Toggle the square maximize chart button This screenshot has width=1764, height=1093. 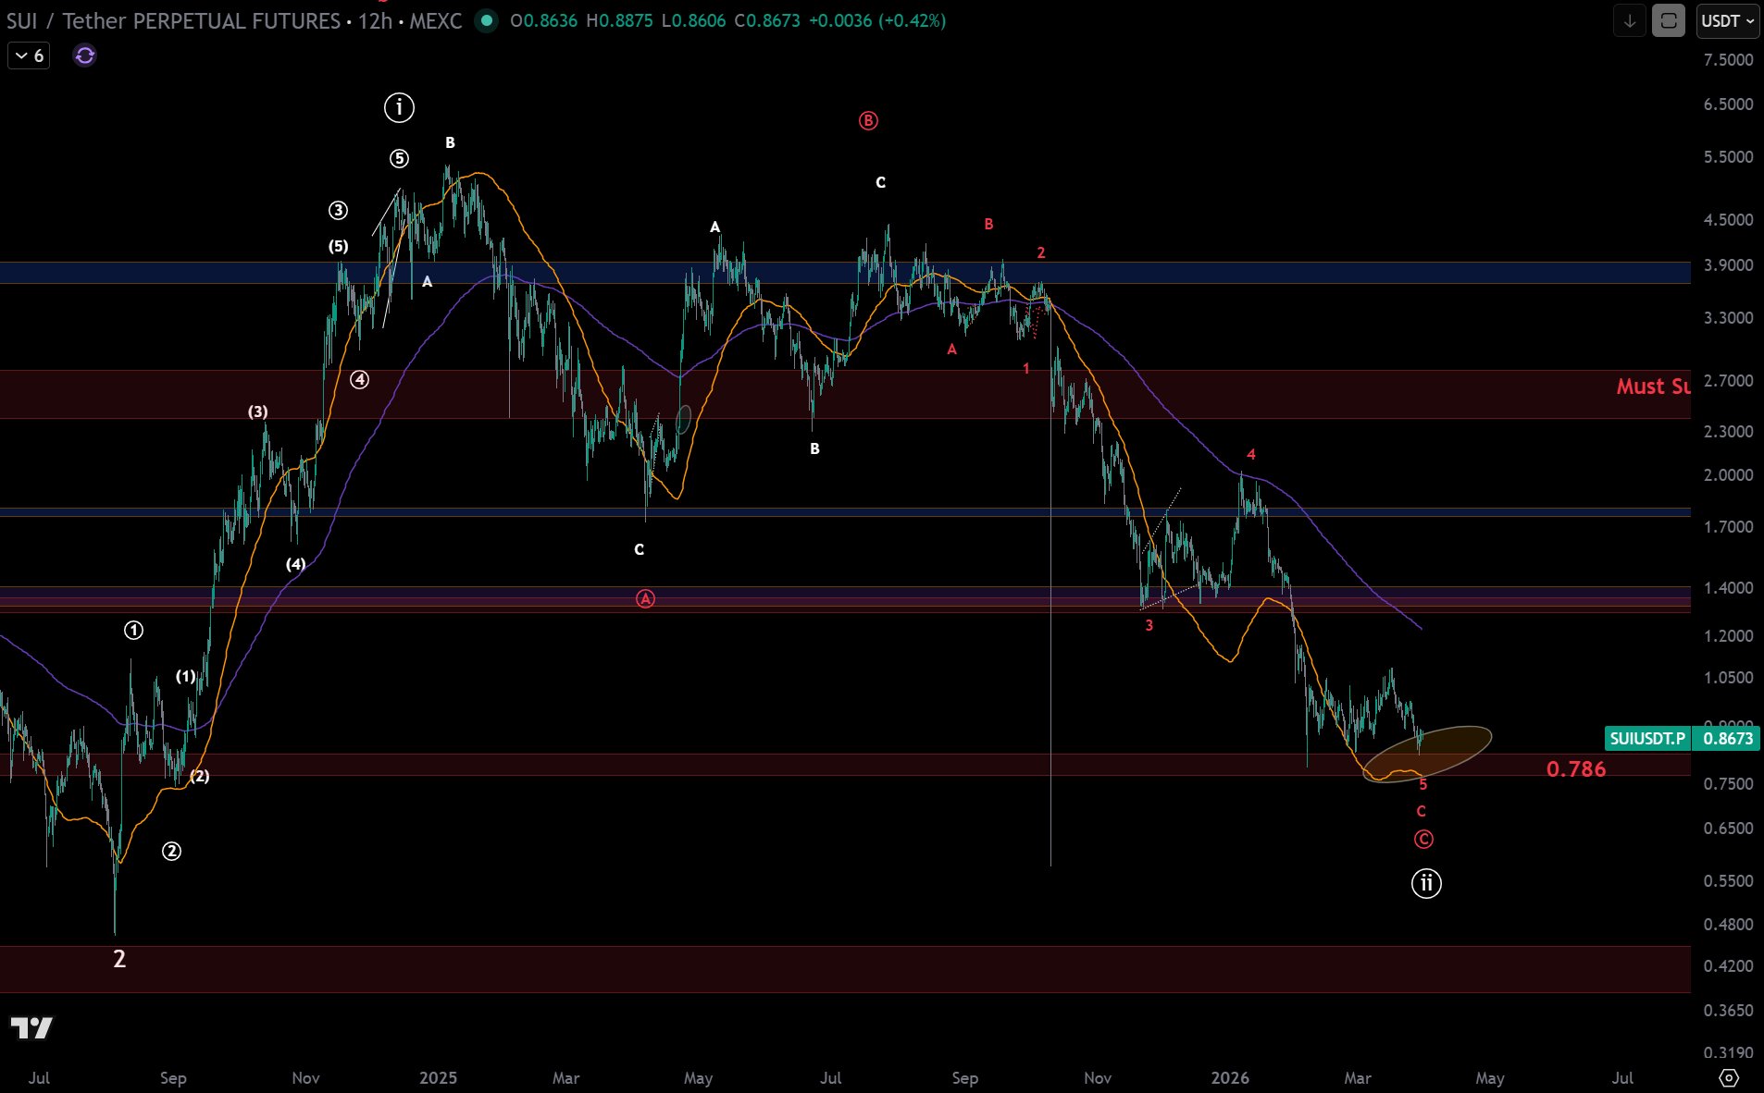(1668, 20)
